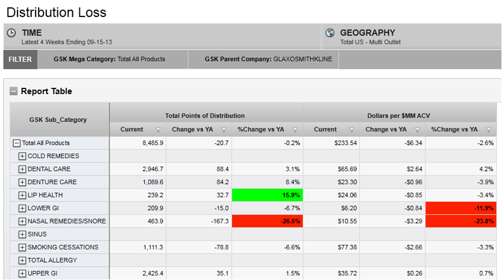This screenshot has width=502, height=280.
Task: Expand the DENTAL CARE category
Action: [x=23, y=169]
